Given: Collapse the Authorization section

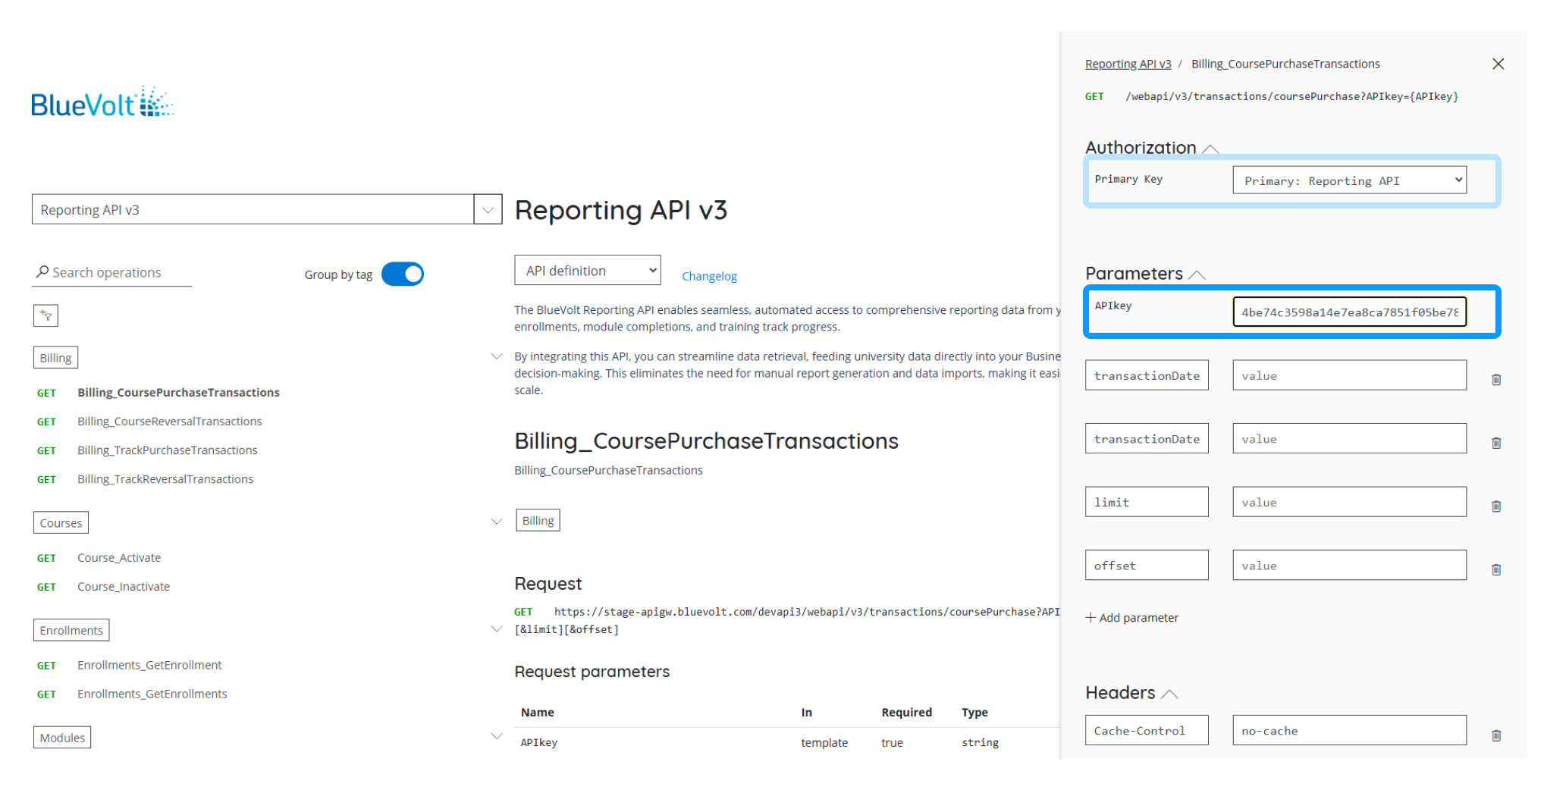Looking at the screenshot, I should (x=1210, y=149).
